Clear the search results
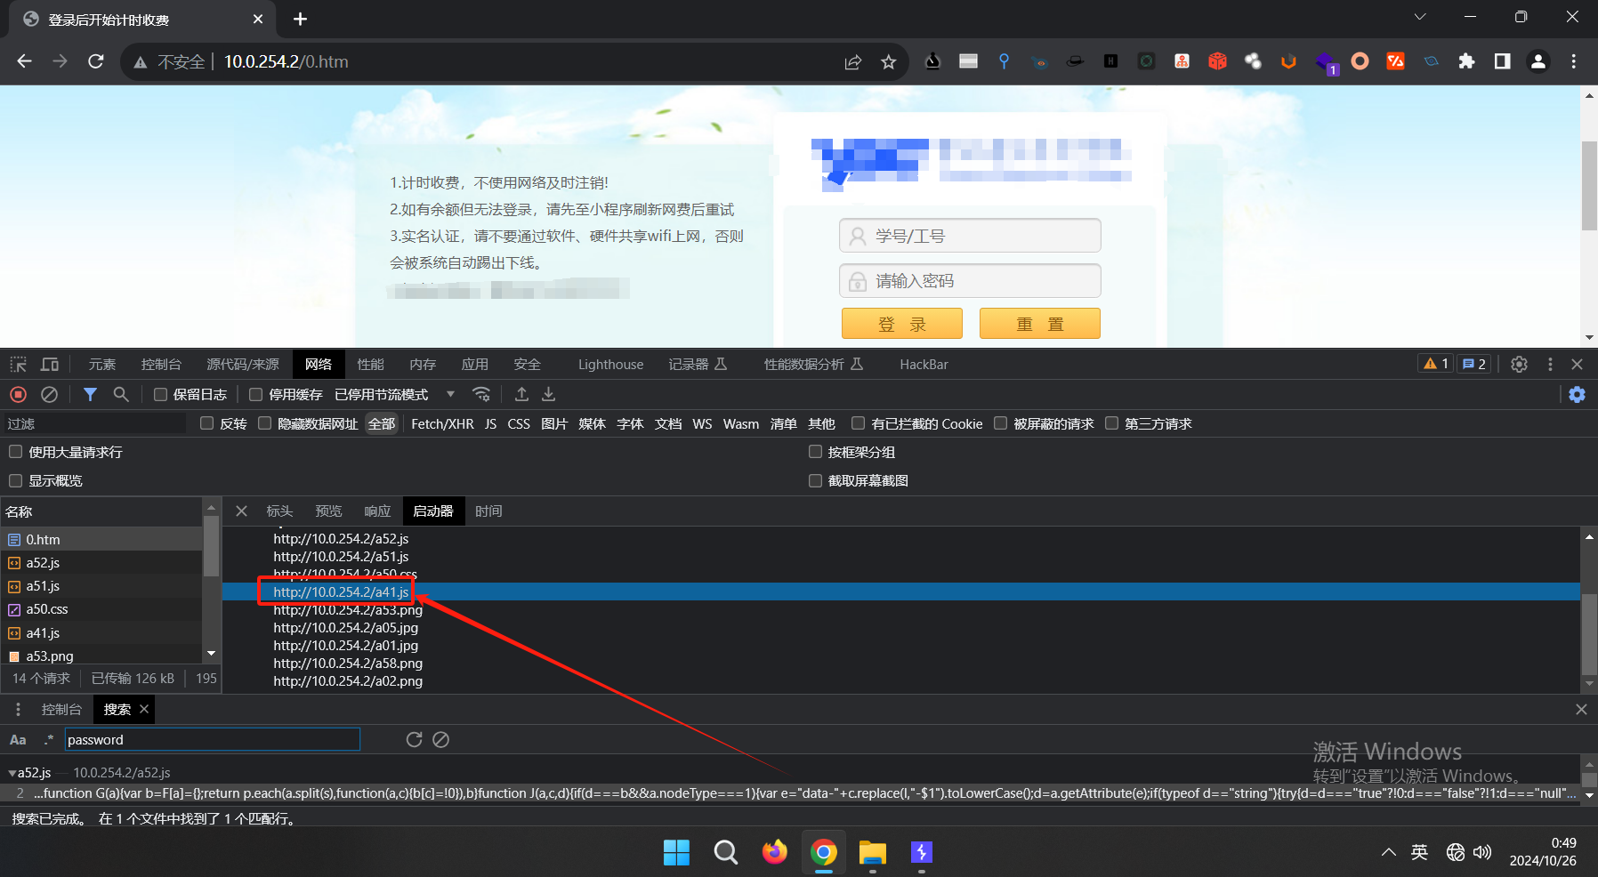The height and width of the screenshot is (877, 1598). 440,739
